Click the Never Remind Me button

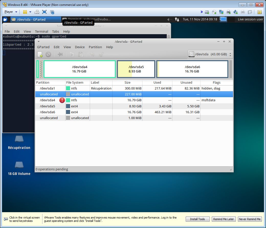click(250, 219)
